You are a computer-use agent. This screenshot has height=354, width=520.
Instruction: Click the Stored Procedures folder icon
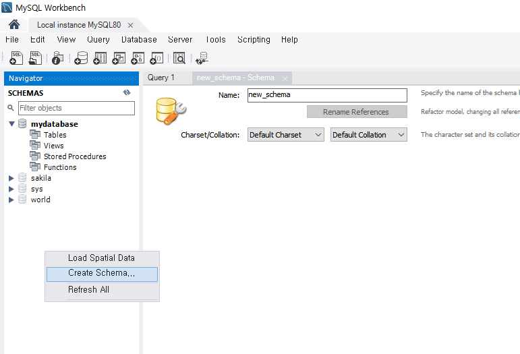tap(35, 156)
